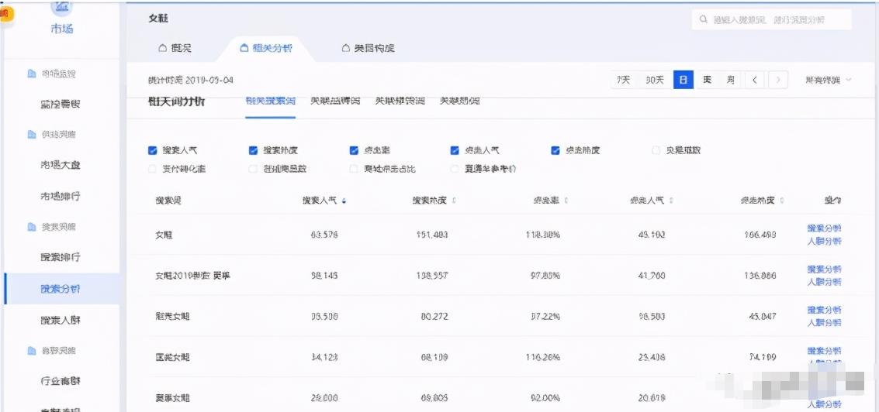The width and height of the screenshot is (879, 412).
Task: Open 搜索分析 in the sidebar
Action: (x=61, y=289)
